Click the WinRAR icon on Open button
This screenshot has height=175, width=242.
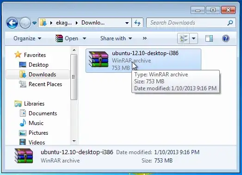59,38
